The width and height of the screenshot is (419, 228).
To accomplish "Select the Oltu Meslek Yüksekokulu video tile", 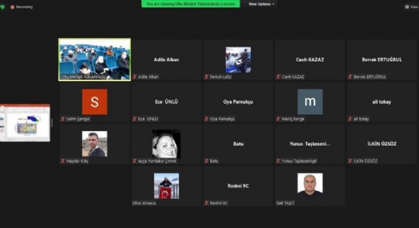I will (95, 60).
